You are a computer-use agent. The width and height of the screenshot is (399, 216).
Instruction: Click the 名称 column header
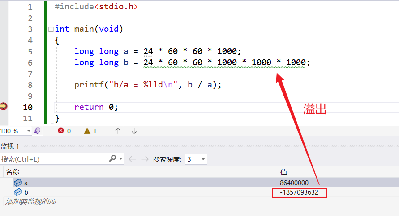[13, 172]
